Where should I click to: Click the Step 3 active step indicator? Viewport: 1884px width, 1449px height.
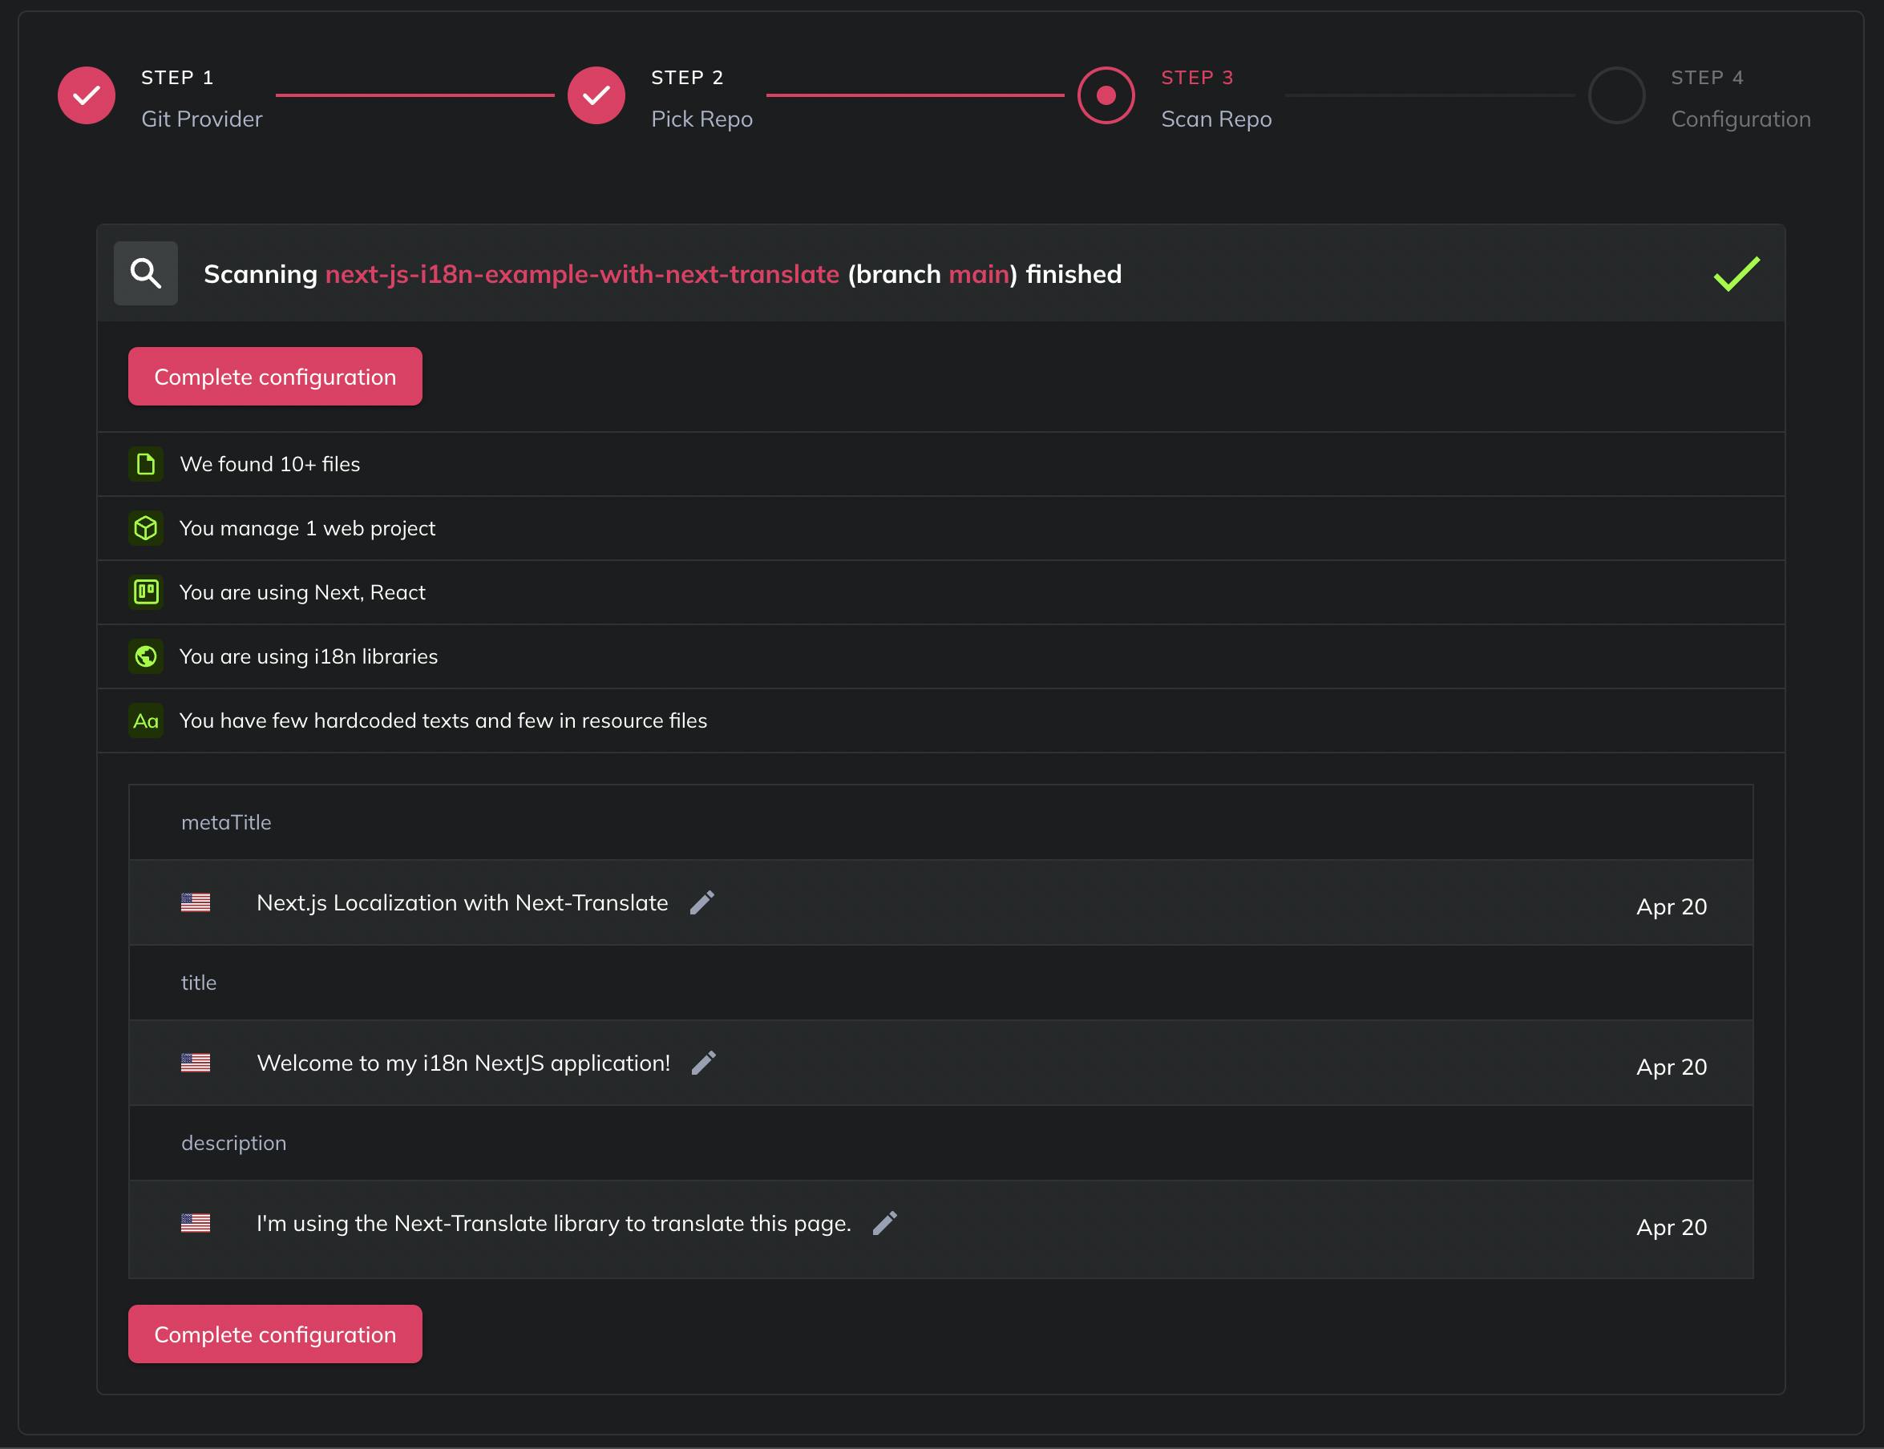1106,95
